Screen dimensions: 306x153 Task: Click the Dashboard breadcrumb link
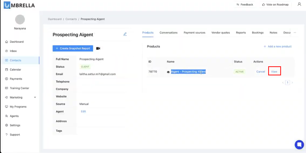[55, 19]
